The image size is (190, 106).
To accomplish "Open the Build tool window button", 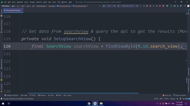I will (x=59, y=95).
